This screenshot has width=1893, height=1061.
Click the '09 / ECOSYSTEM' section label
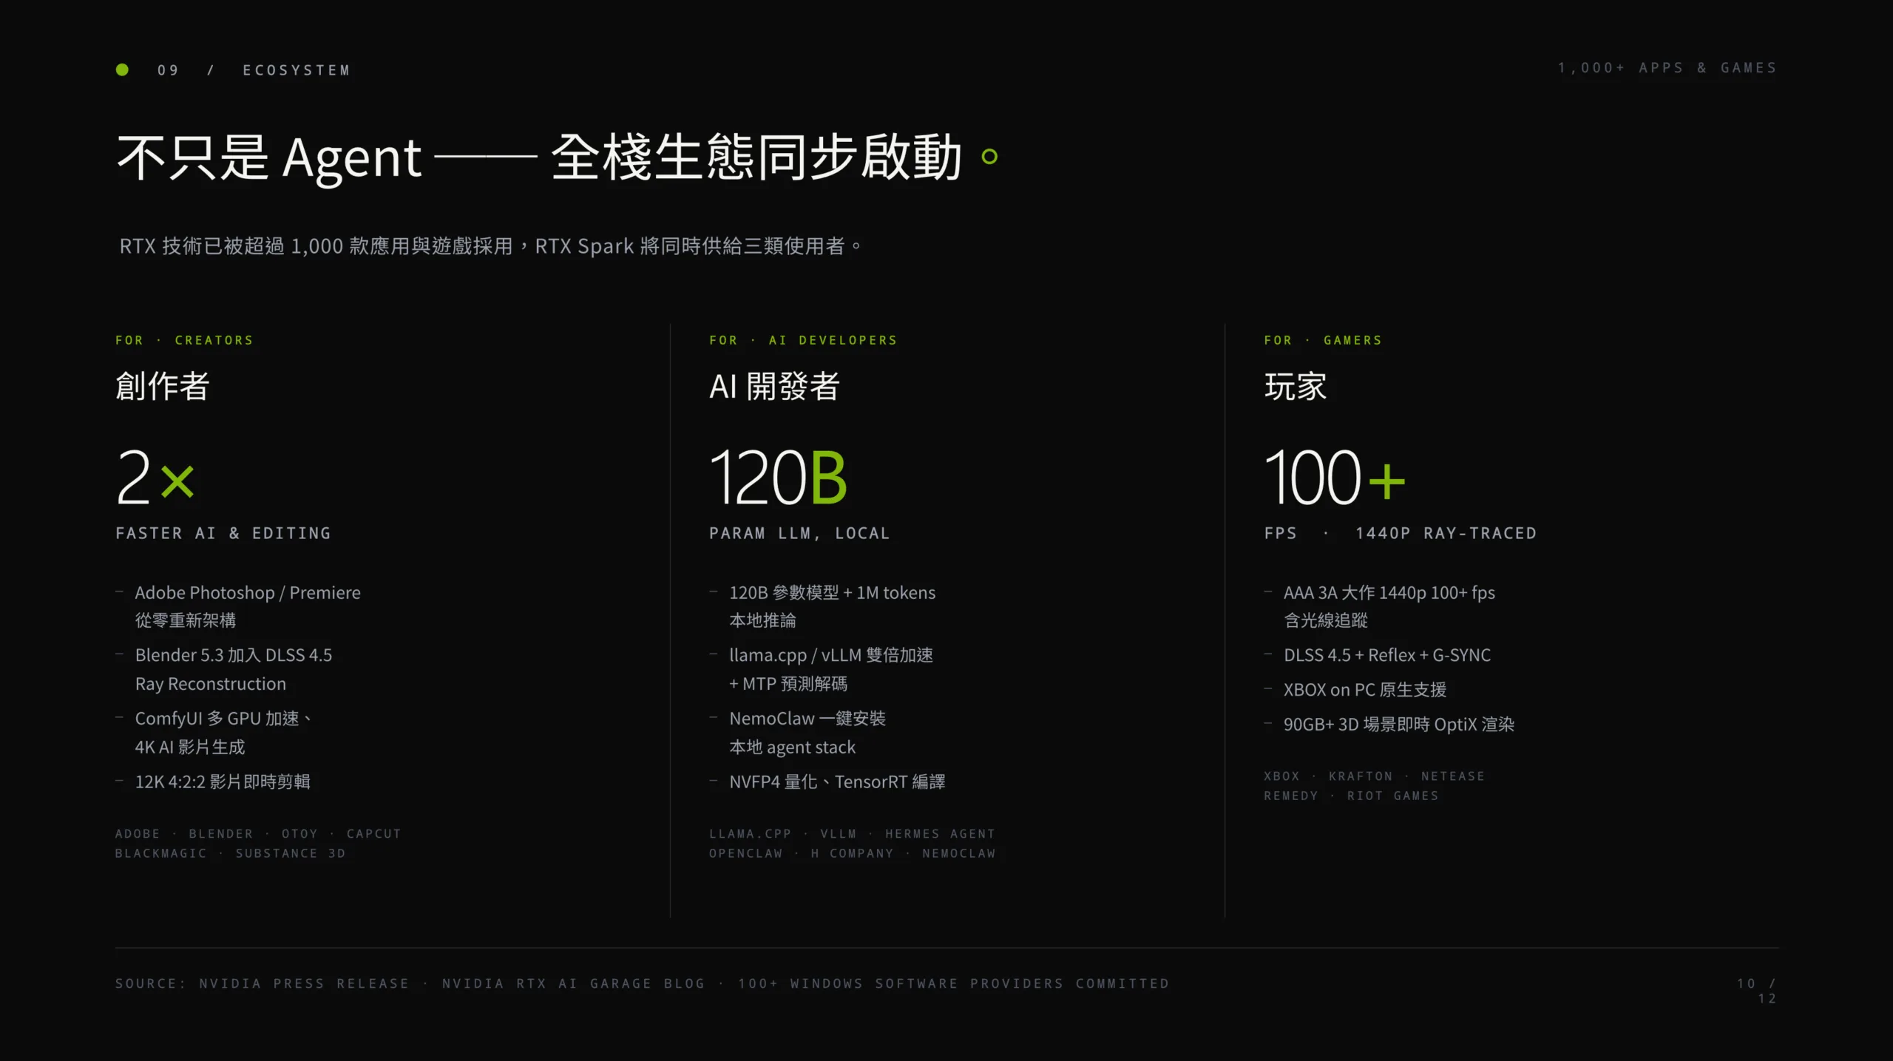[x=254, y=70]
